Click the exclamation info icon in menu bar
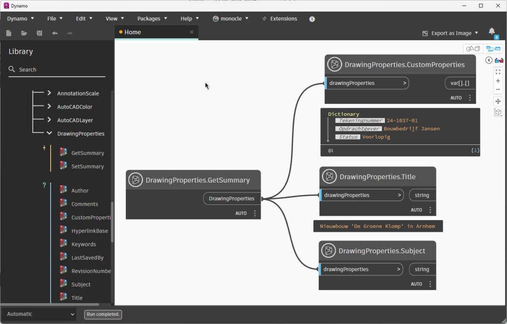Viewport: 507px width, 324px height. click(x=312, y=19)
